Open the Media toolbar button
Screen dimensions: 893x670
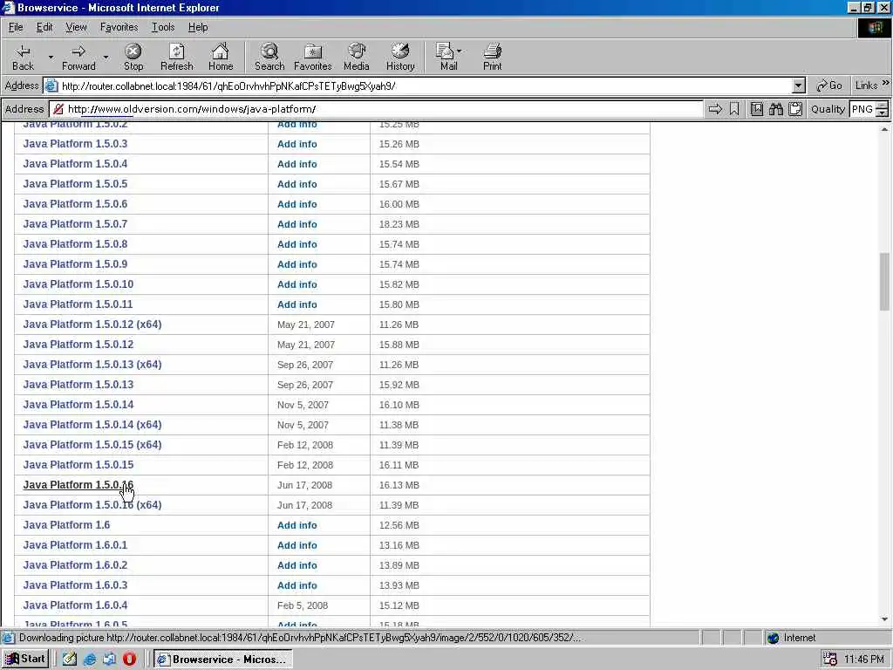point(357,57)
